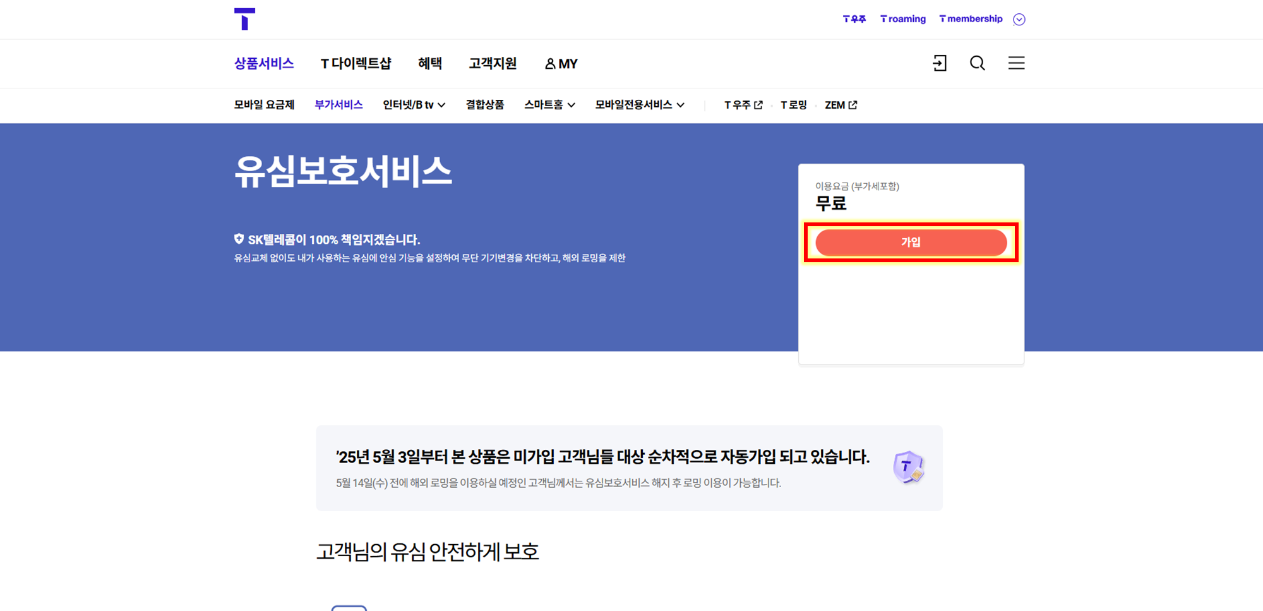Click the SK텔레콤이 100% 책임지겠습니다 text
Viewport: 1263px width, 611px height.
[x=334, y=239]
